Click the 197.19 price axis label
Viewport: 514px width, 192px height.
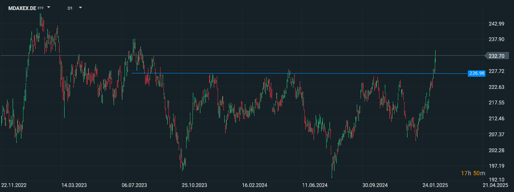pos(496,166)
